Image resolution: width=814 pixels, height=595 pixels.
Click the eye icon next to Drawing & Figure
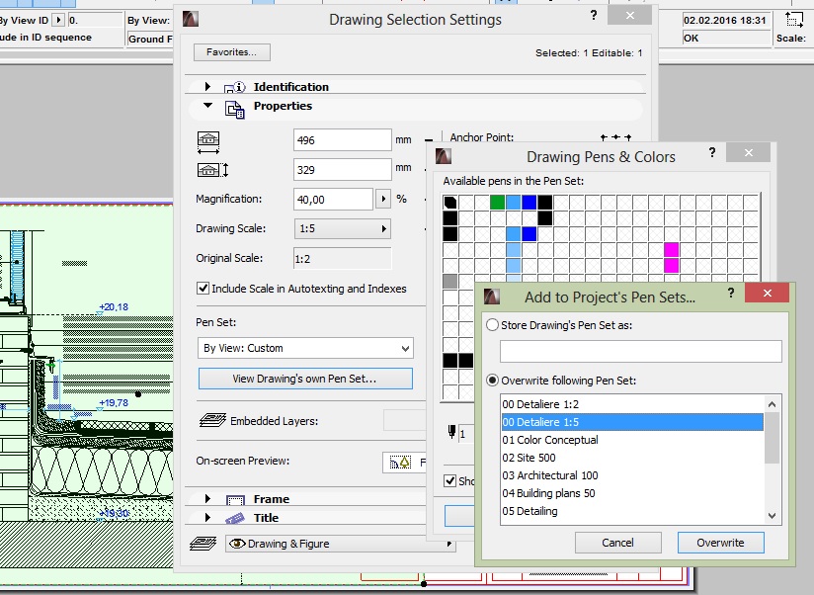click(237, 543)
